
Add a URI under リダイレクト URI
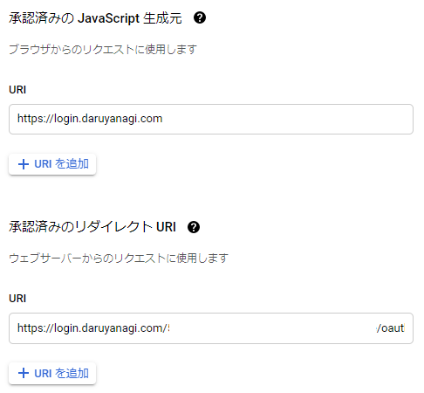point(52,373)
